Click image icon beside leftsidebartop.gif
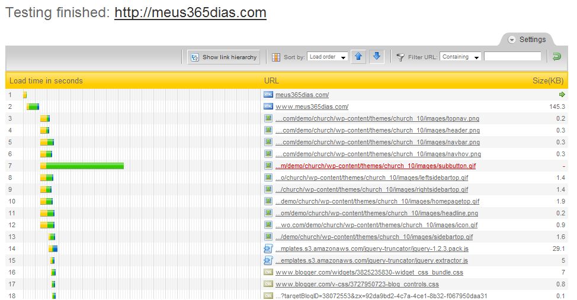This screenshot has height=300, width=577. click(268, 178)
